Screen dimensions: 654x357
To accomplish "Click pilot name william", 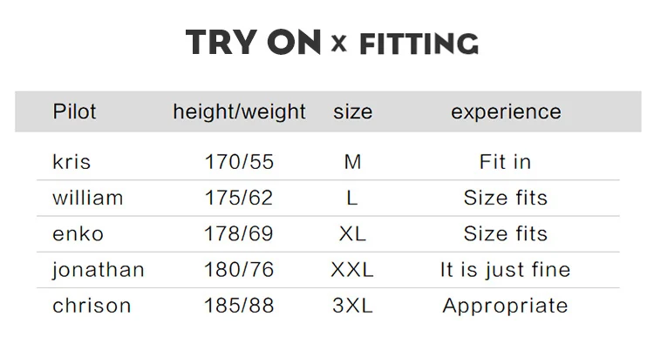I will point(88,198).
